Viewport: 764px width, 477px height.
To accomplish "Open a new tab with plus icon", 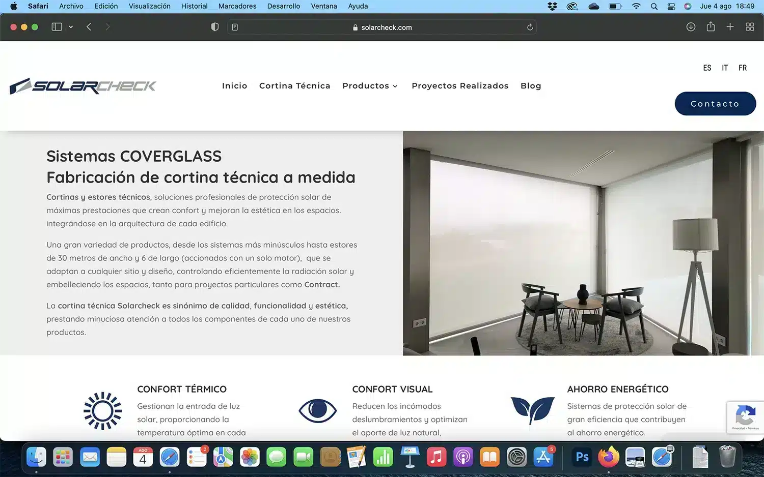I will pos(730,27).
